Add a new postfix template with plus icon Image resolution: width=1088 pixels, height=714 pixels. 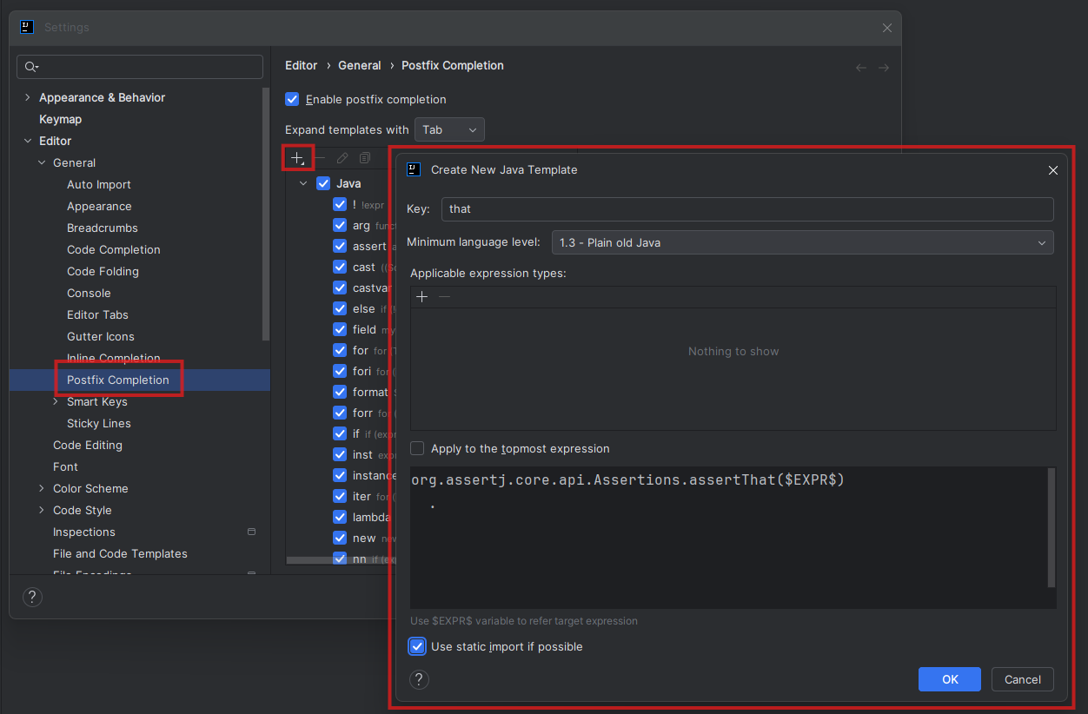pos(297,158)
